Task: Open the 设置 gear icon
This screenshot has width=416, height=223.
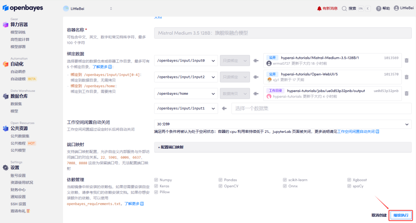Action: click(5, 168)
